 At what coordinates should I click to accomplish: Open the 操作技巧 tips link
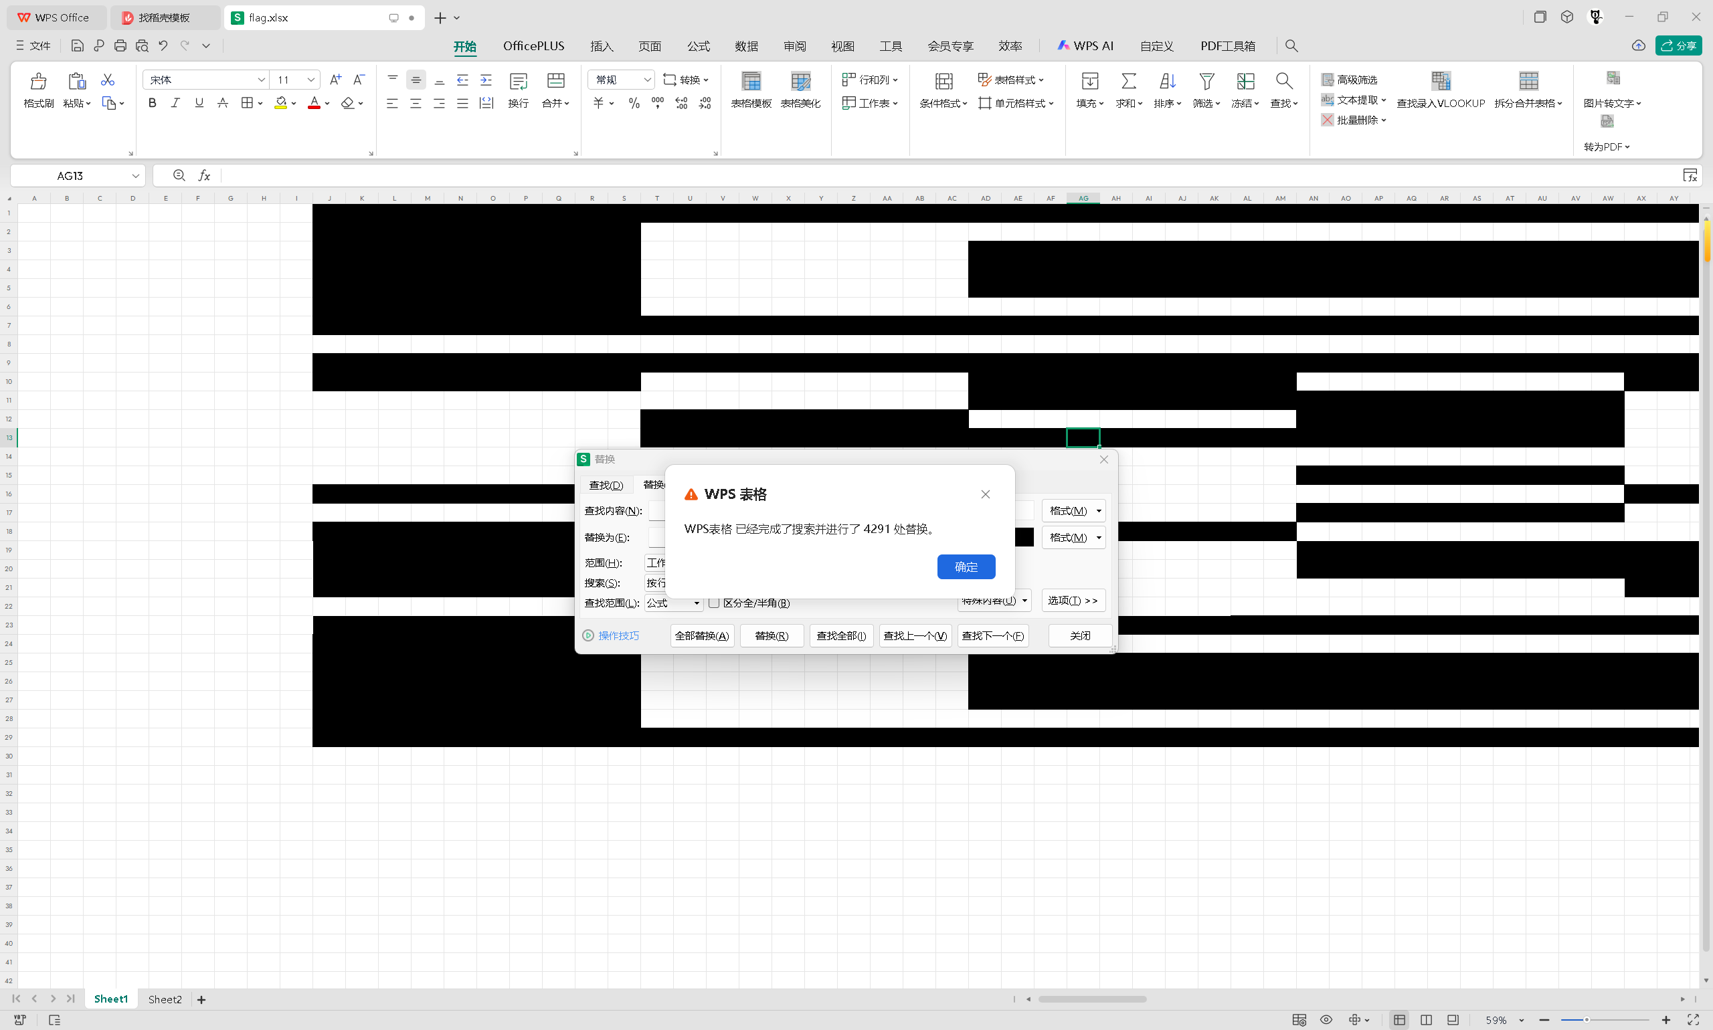(618, 635)
